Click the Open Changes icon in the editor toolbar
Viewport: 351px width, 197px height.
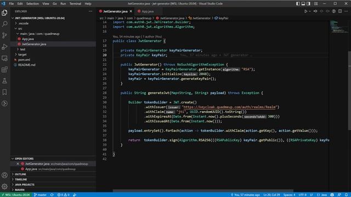coord(315,11)
